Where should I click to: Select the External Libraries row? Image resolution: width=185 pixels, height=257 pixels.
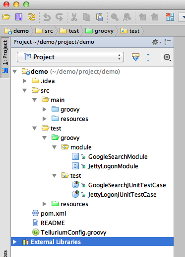(x=92, y=242)
